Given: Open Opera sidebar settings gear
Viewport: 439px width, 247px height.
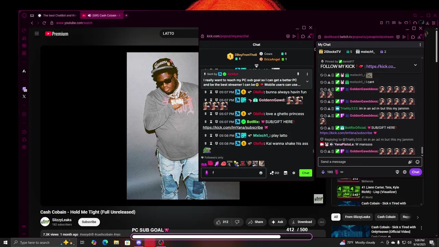Looking at the screenshot, I should 24,147.
